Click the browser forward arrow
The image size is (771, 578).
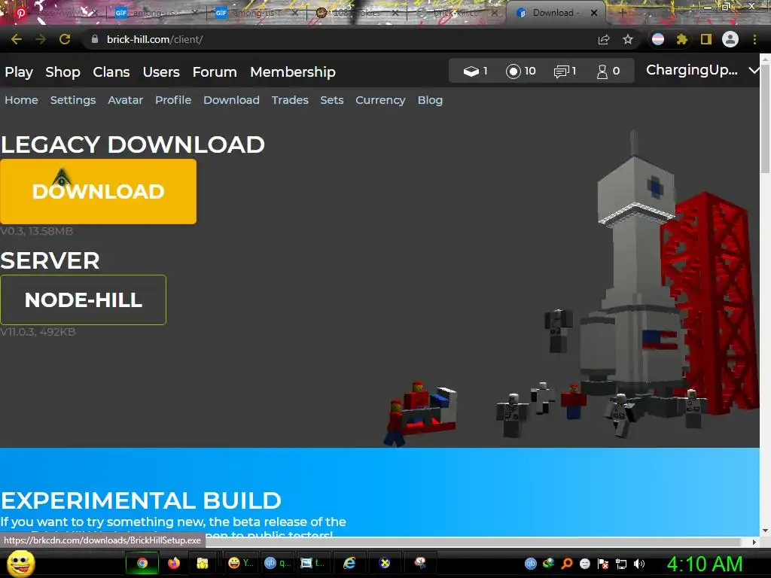41,39
